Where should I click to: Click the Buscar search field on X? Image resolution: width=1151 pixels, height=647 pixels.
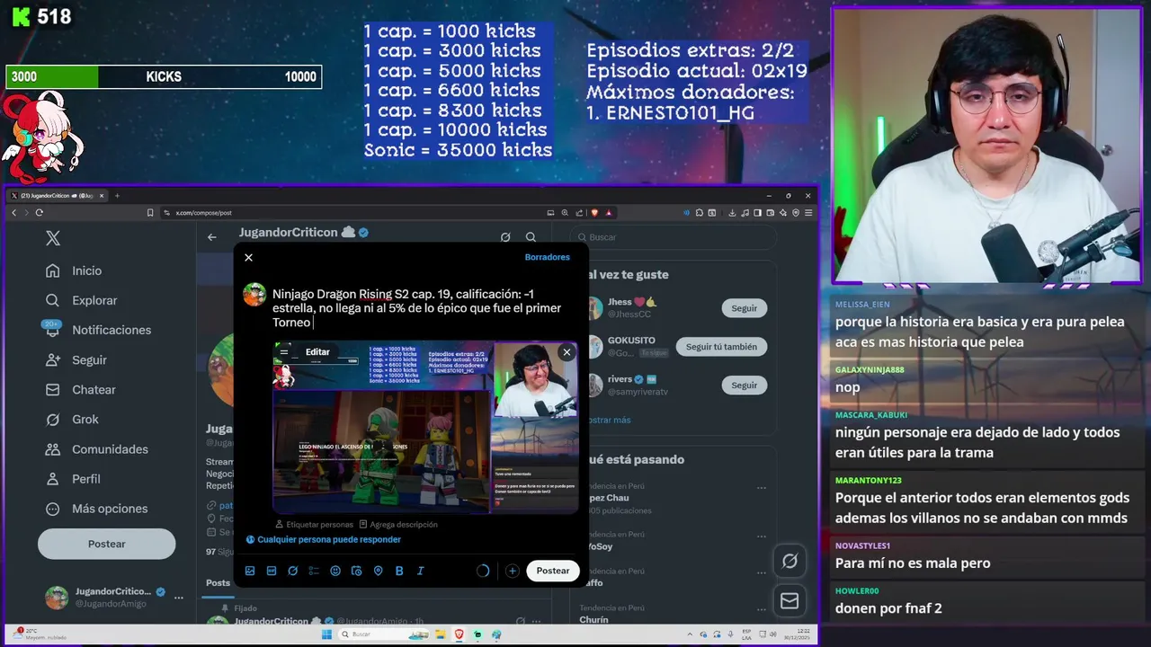(x=674, y=237)
